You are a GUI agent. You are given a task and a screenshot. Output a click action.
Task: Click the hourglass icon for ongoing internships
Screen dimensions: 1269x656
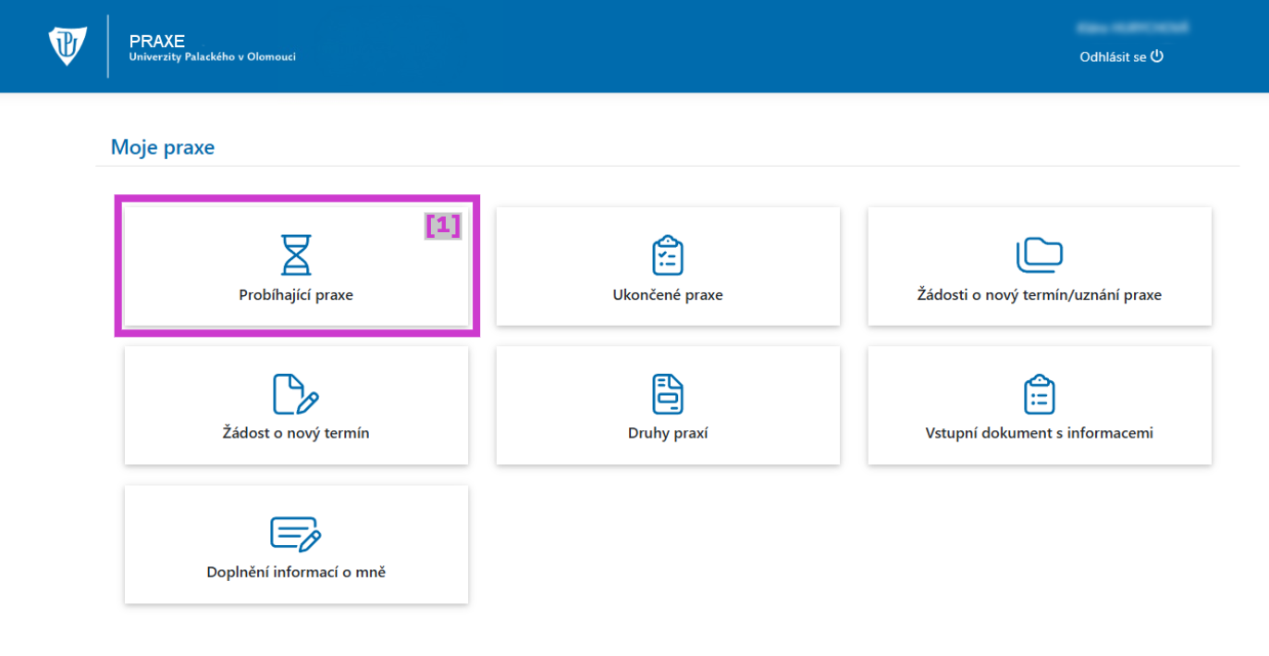[296, 254]
